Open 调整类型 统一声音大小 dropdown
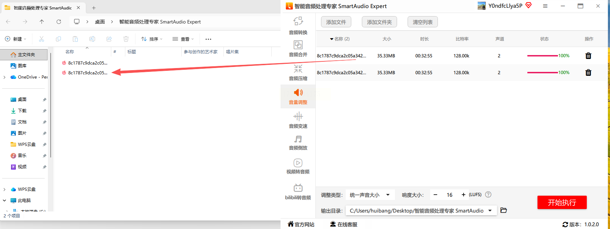The image size is (610, 229). click(x=370, y=195)
